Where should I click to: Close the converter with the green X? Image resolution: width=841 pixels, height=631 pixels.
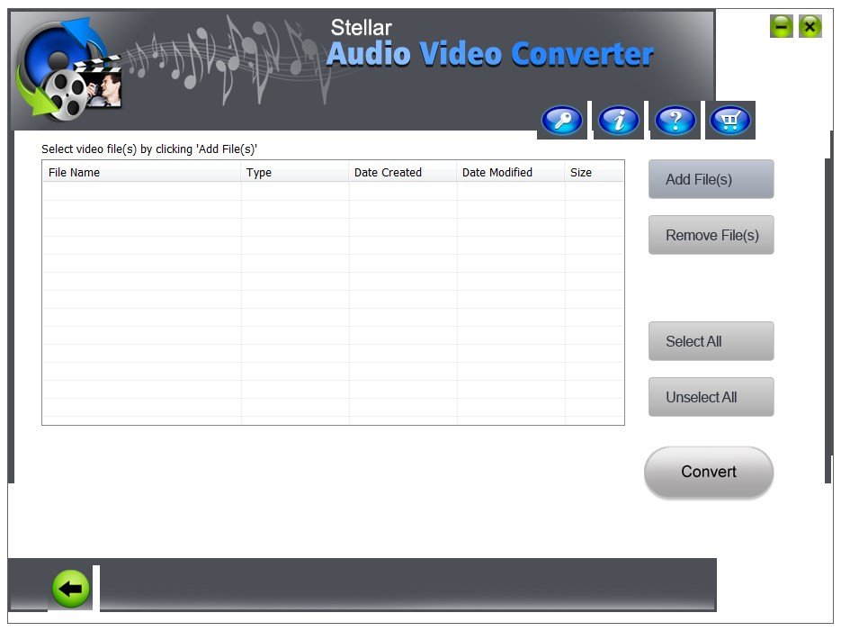[x=810, y=26]
